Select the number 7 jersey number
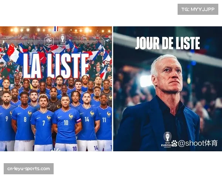Viewport: 222px width, 178px height. 44,123
